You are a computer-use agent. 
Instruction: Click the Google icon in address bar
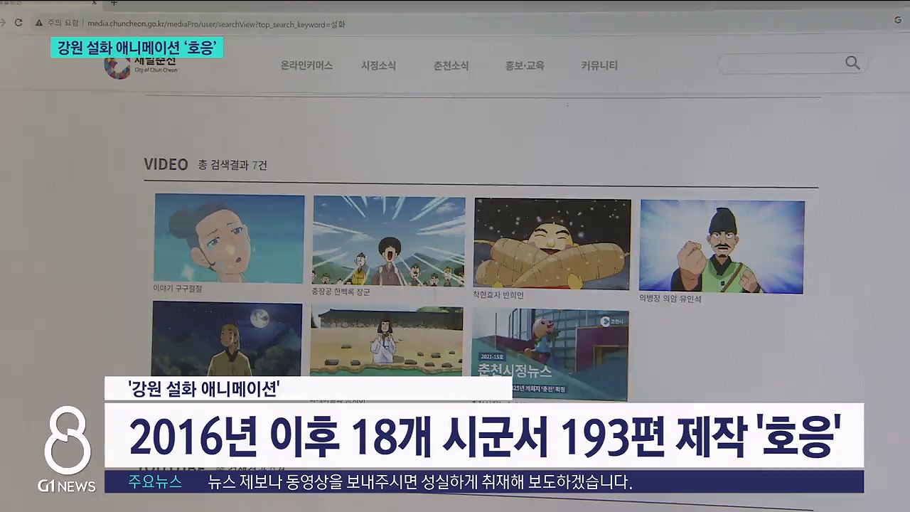coord(898,21)
